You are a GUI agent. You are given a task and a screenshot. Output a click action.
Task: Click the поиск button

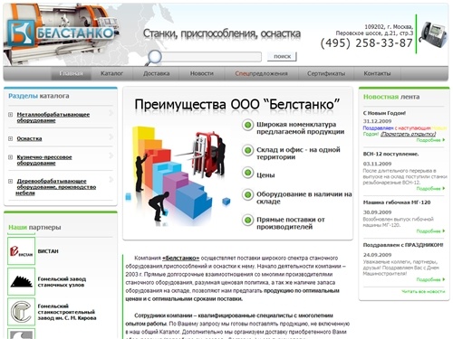pos(282,56)
